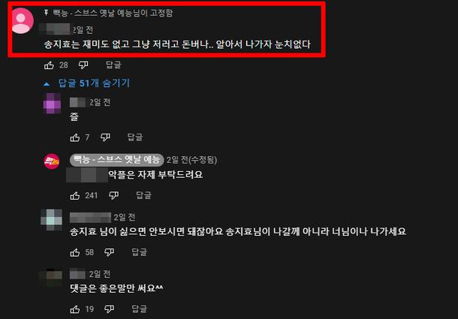The width and height of the screenshot is (458, 319).
Task: Collapse the '답글 51개 숨기기' replies
Action: tap(86, 83)
